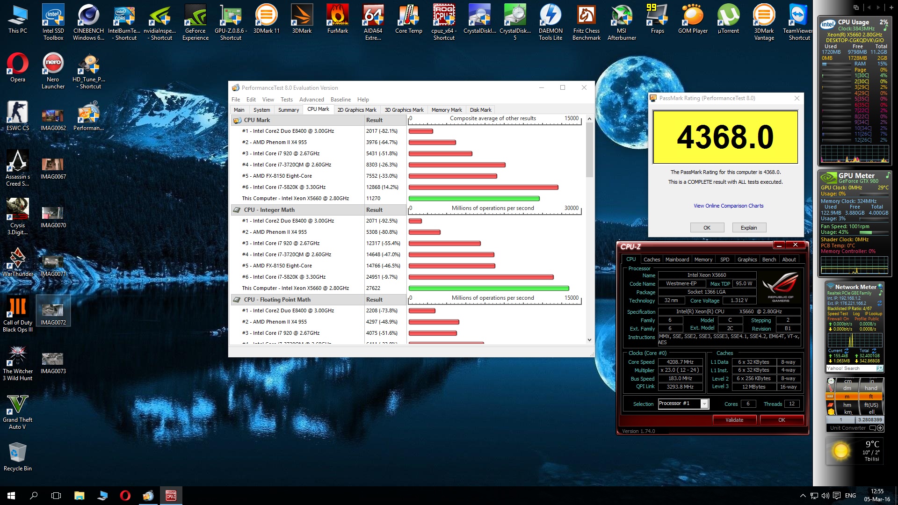Switch to the Memory Mark tab
Viewport: 898px width, 505px height.
click(x=446, y=109)
